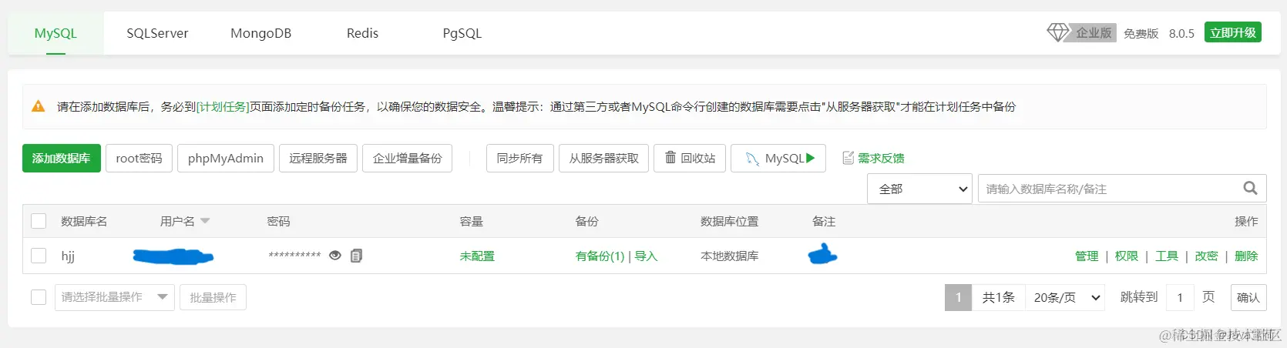Open the 计划任务 link in notice

point(223,106)
